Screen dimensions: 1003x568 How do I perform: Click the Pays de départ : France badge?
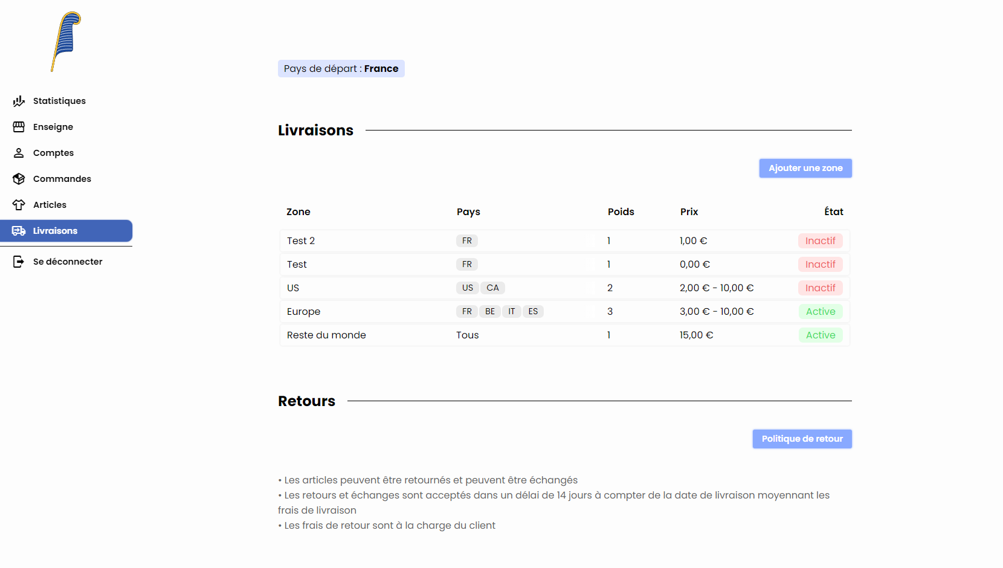[341, 68]
